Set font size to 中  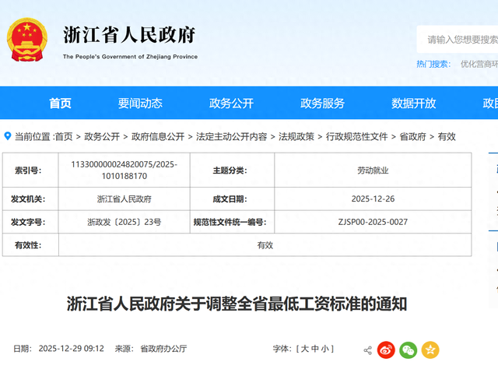click(314, 349)
